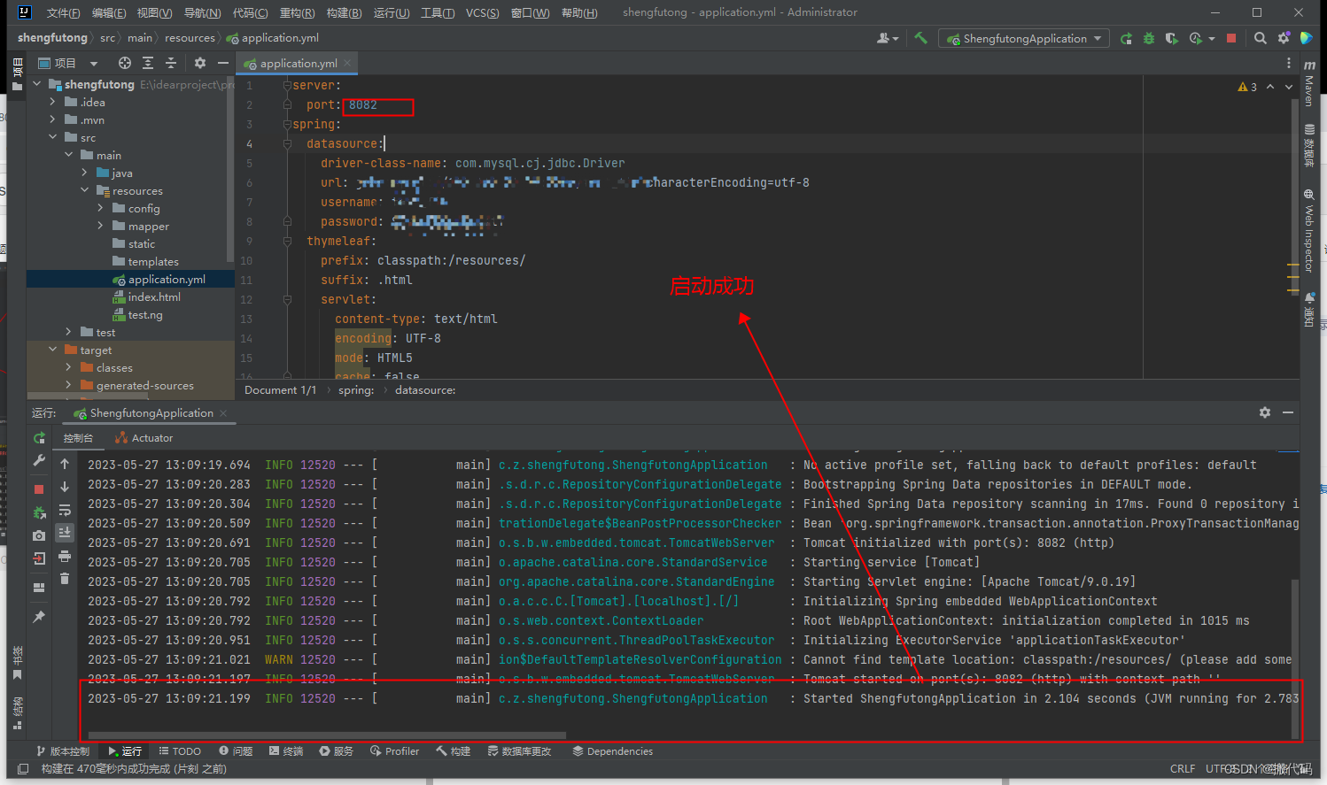Open the Dependencies tool window
The image size is (1327, 785).
point(613,751)
